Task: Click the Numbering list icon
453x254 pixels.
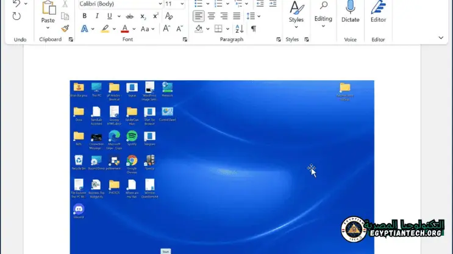Action: pyautogui.click(x=218, y=4)
